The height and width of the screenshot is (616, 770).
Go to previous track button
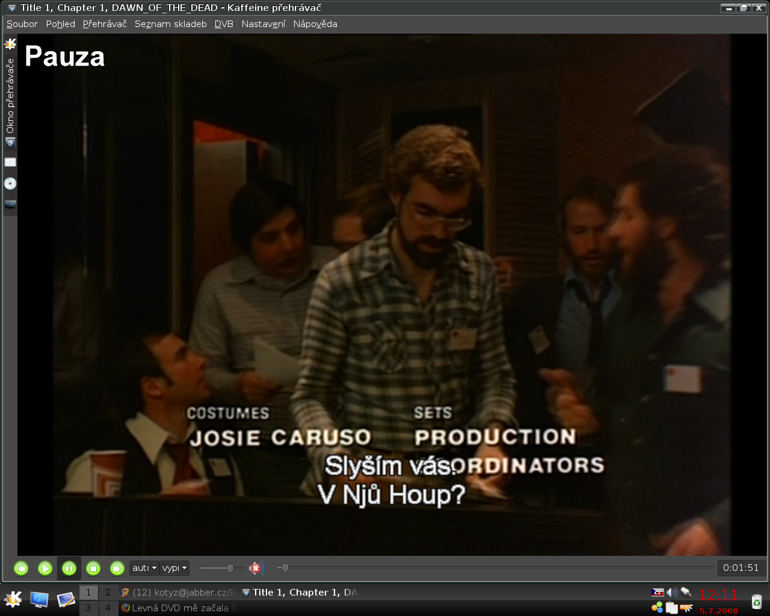click(21, 568)
